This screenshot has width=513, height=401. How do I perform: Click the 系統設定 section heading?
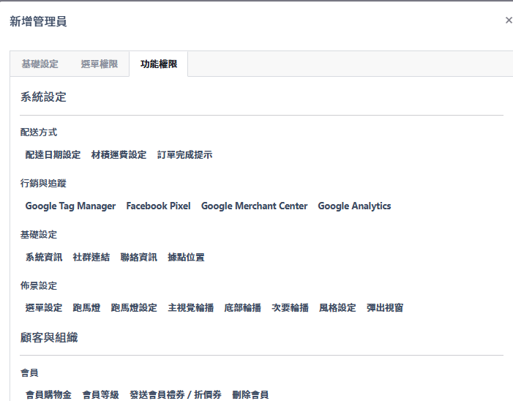coord(43,97)
